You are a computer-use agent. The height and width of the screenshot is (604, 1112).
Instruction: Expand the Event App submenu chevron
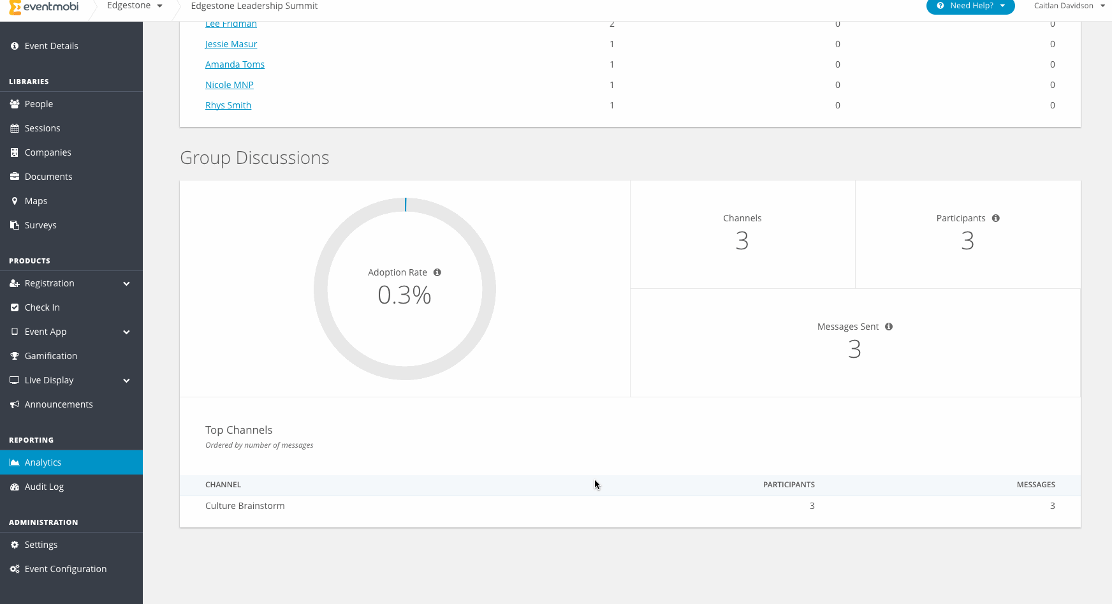(x=126, y=332)
